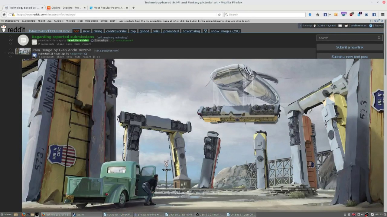Viewport: 387px width, 217px height.
Task: Click RES filter funnel icon
Action: click(x=206, y=31)
